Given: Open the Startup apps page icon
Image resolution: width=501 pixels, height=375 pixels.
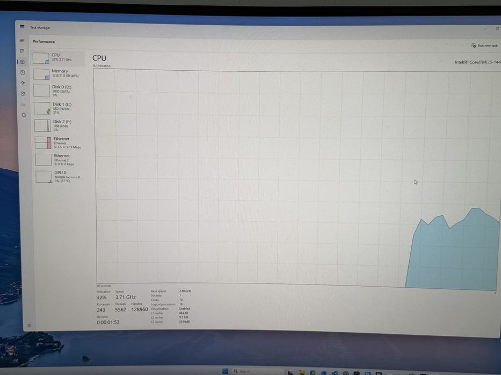Looking at the screenshot, I should pos(23,83).
